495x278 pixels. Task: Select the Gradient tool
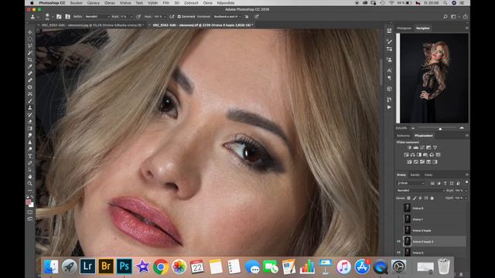coord(30,128)
